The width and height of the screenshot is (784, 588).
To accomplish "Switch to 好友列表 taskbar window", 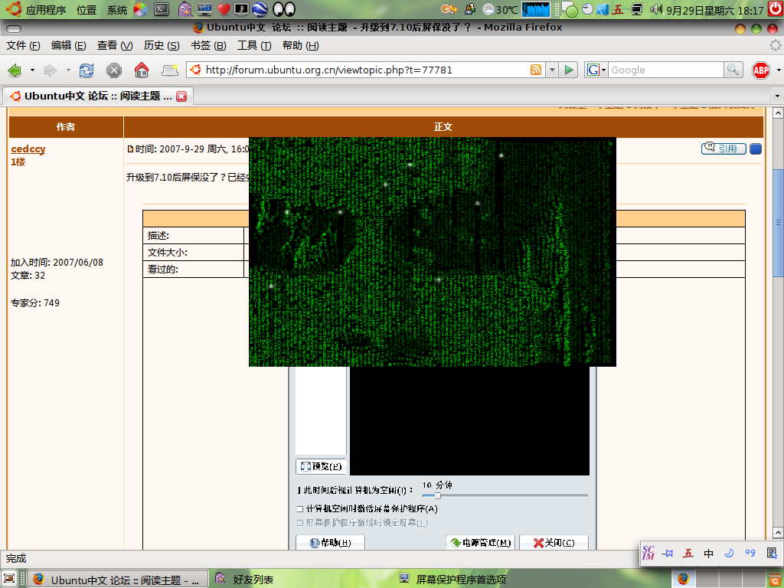I will point(245,580).
